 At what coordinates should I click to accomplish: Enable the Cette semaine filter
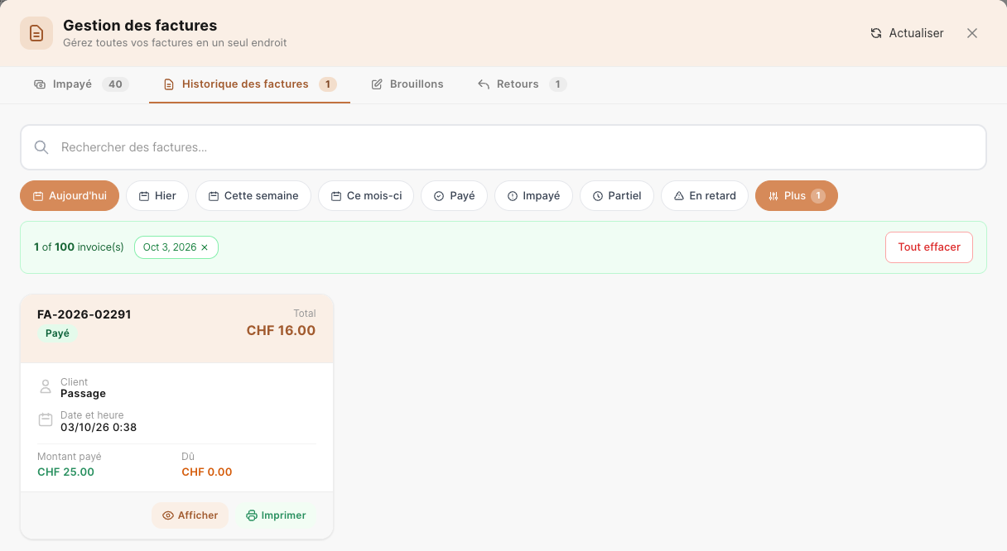click(x=253, y=196)
